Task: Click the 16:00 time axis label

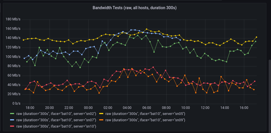Action: click(244, 108)
